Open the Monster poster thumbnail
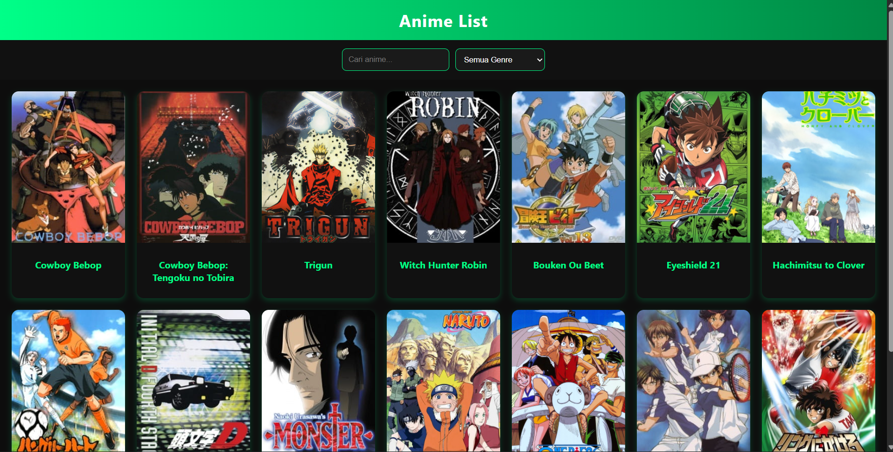The height and width of the screenshot is (452, 893). click(x=318, y=381)
